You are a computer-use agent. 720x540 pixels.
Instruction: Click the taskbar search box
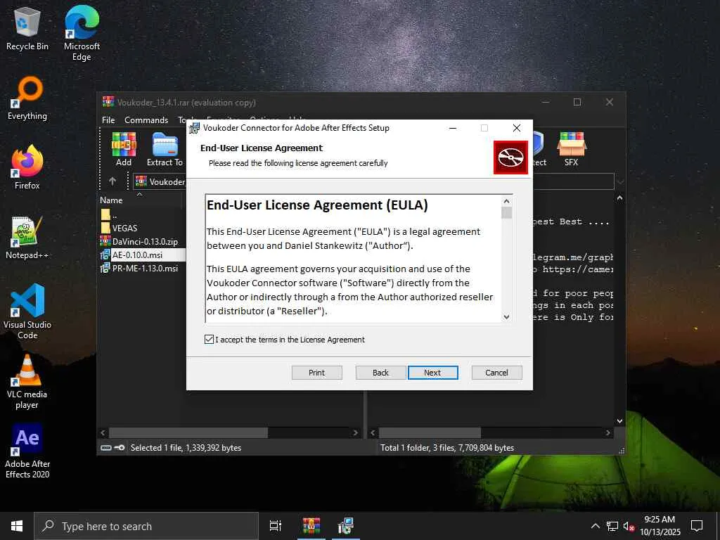click(146, 526)
